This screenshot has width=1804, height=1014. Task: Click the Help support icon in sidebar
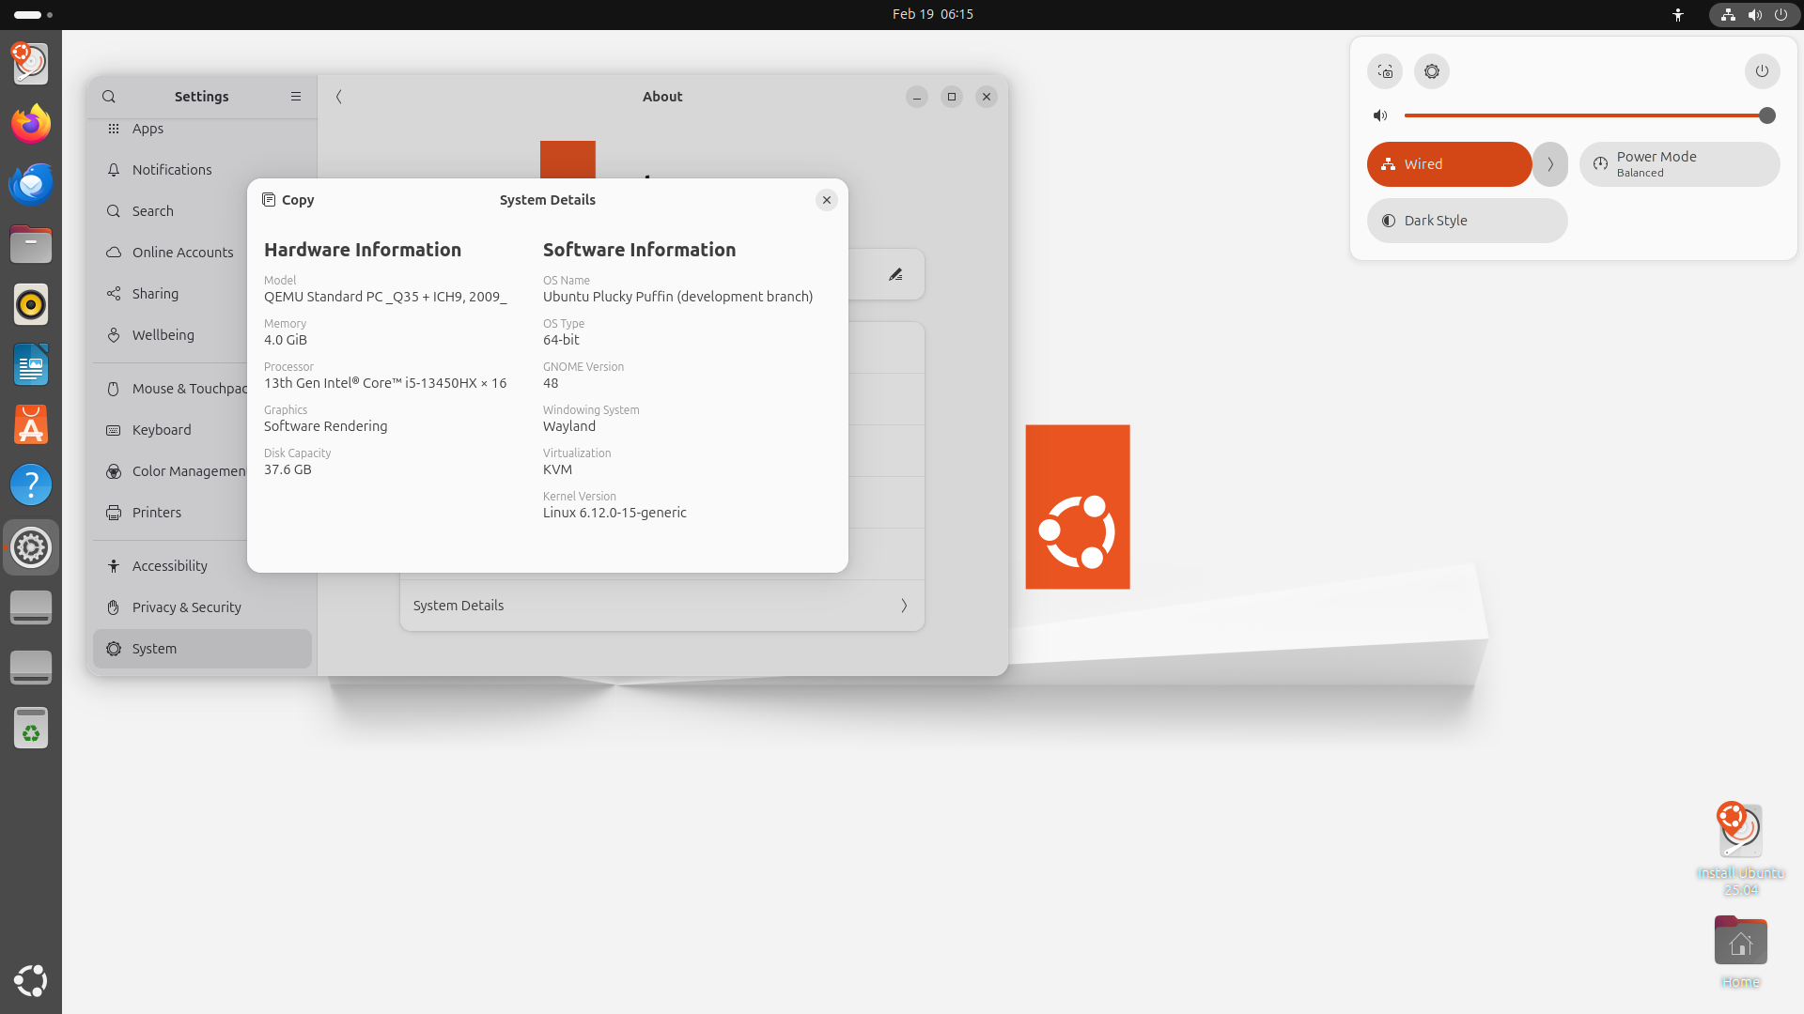[30, 484]
